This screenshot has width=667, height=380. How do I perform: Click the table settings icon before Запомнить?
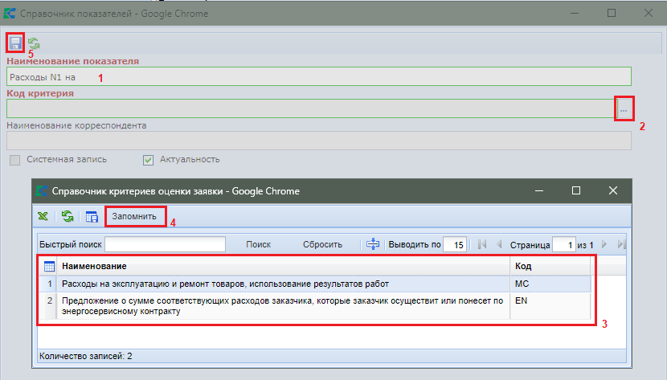(x=92, y=216)
